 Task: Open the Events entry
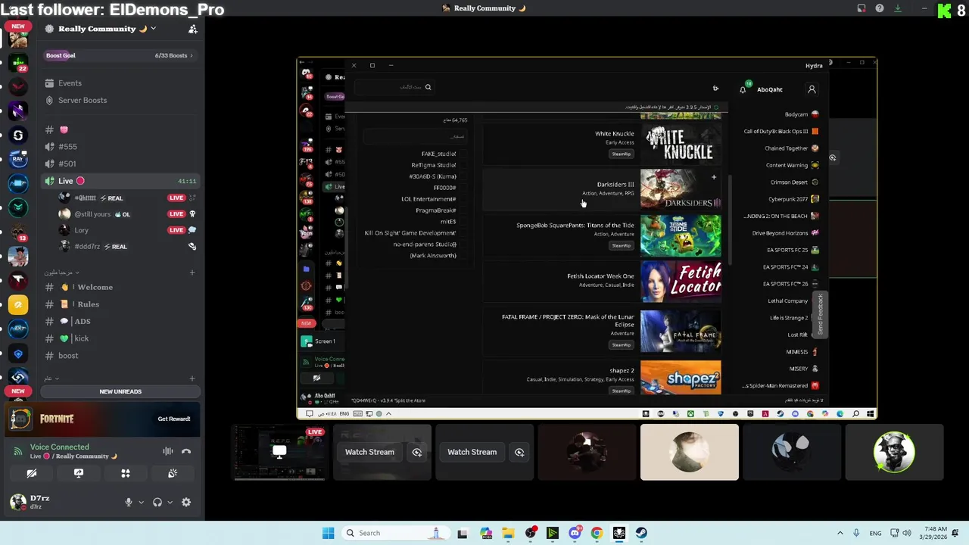point(120,83)
